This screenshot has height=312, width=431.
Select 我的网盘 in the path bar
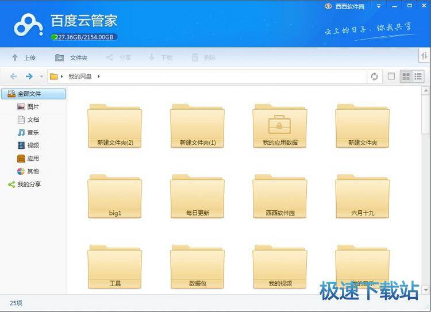tap(80, 76)
